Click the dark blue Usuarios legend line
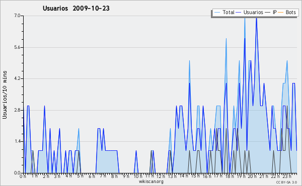The height and width of the screenshot is (186, 302). tap(239, 13)
